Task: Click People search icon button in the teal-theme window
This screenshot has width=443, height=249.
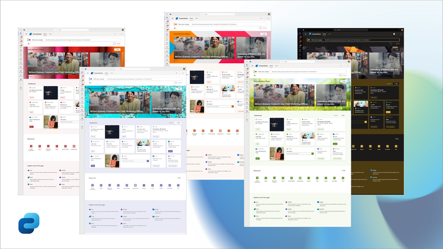Action: tap(148, 161)
